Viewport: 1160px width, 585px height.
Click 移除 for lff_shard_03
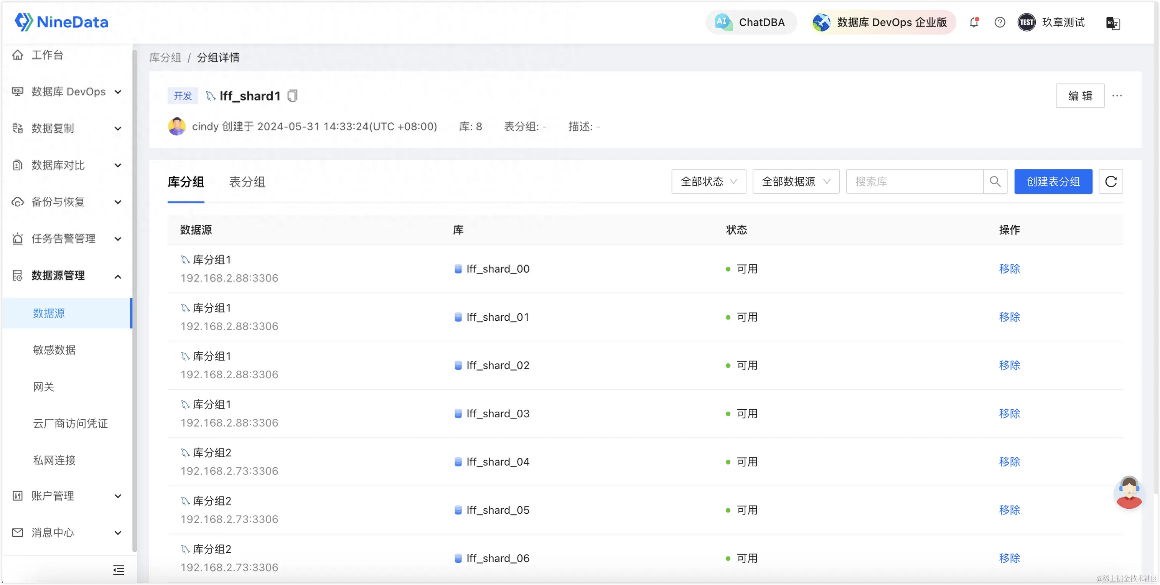click(x=1009, y=414)
